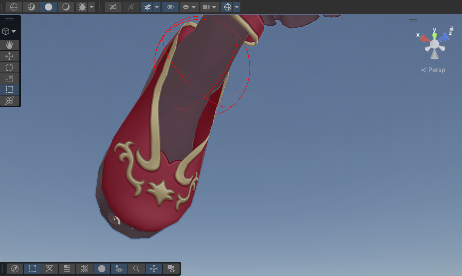The height and width of the screenshot is (276, 462).
Task: Toggle the 2D view button
Action: tap(113, 7)
